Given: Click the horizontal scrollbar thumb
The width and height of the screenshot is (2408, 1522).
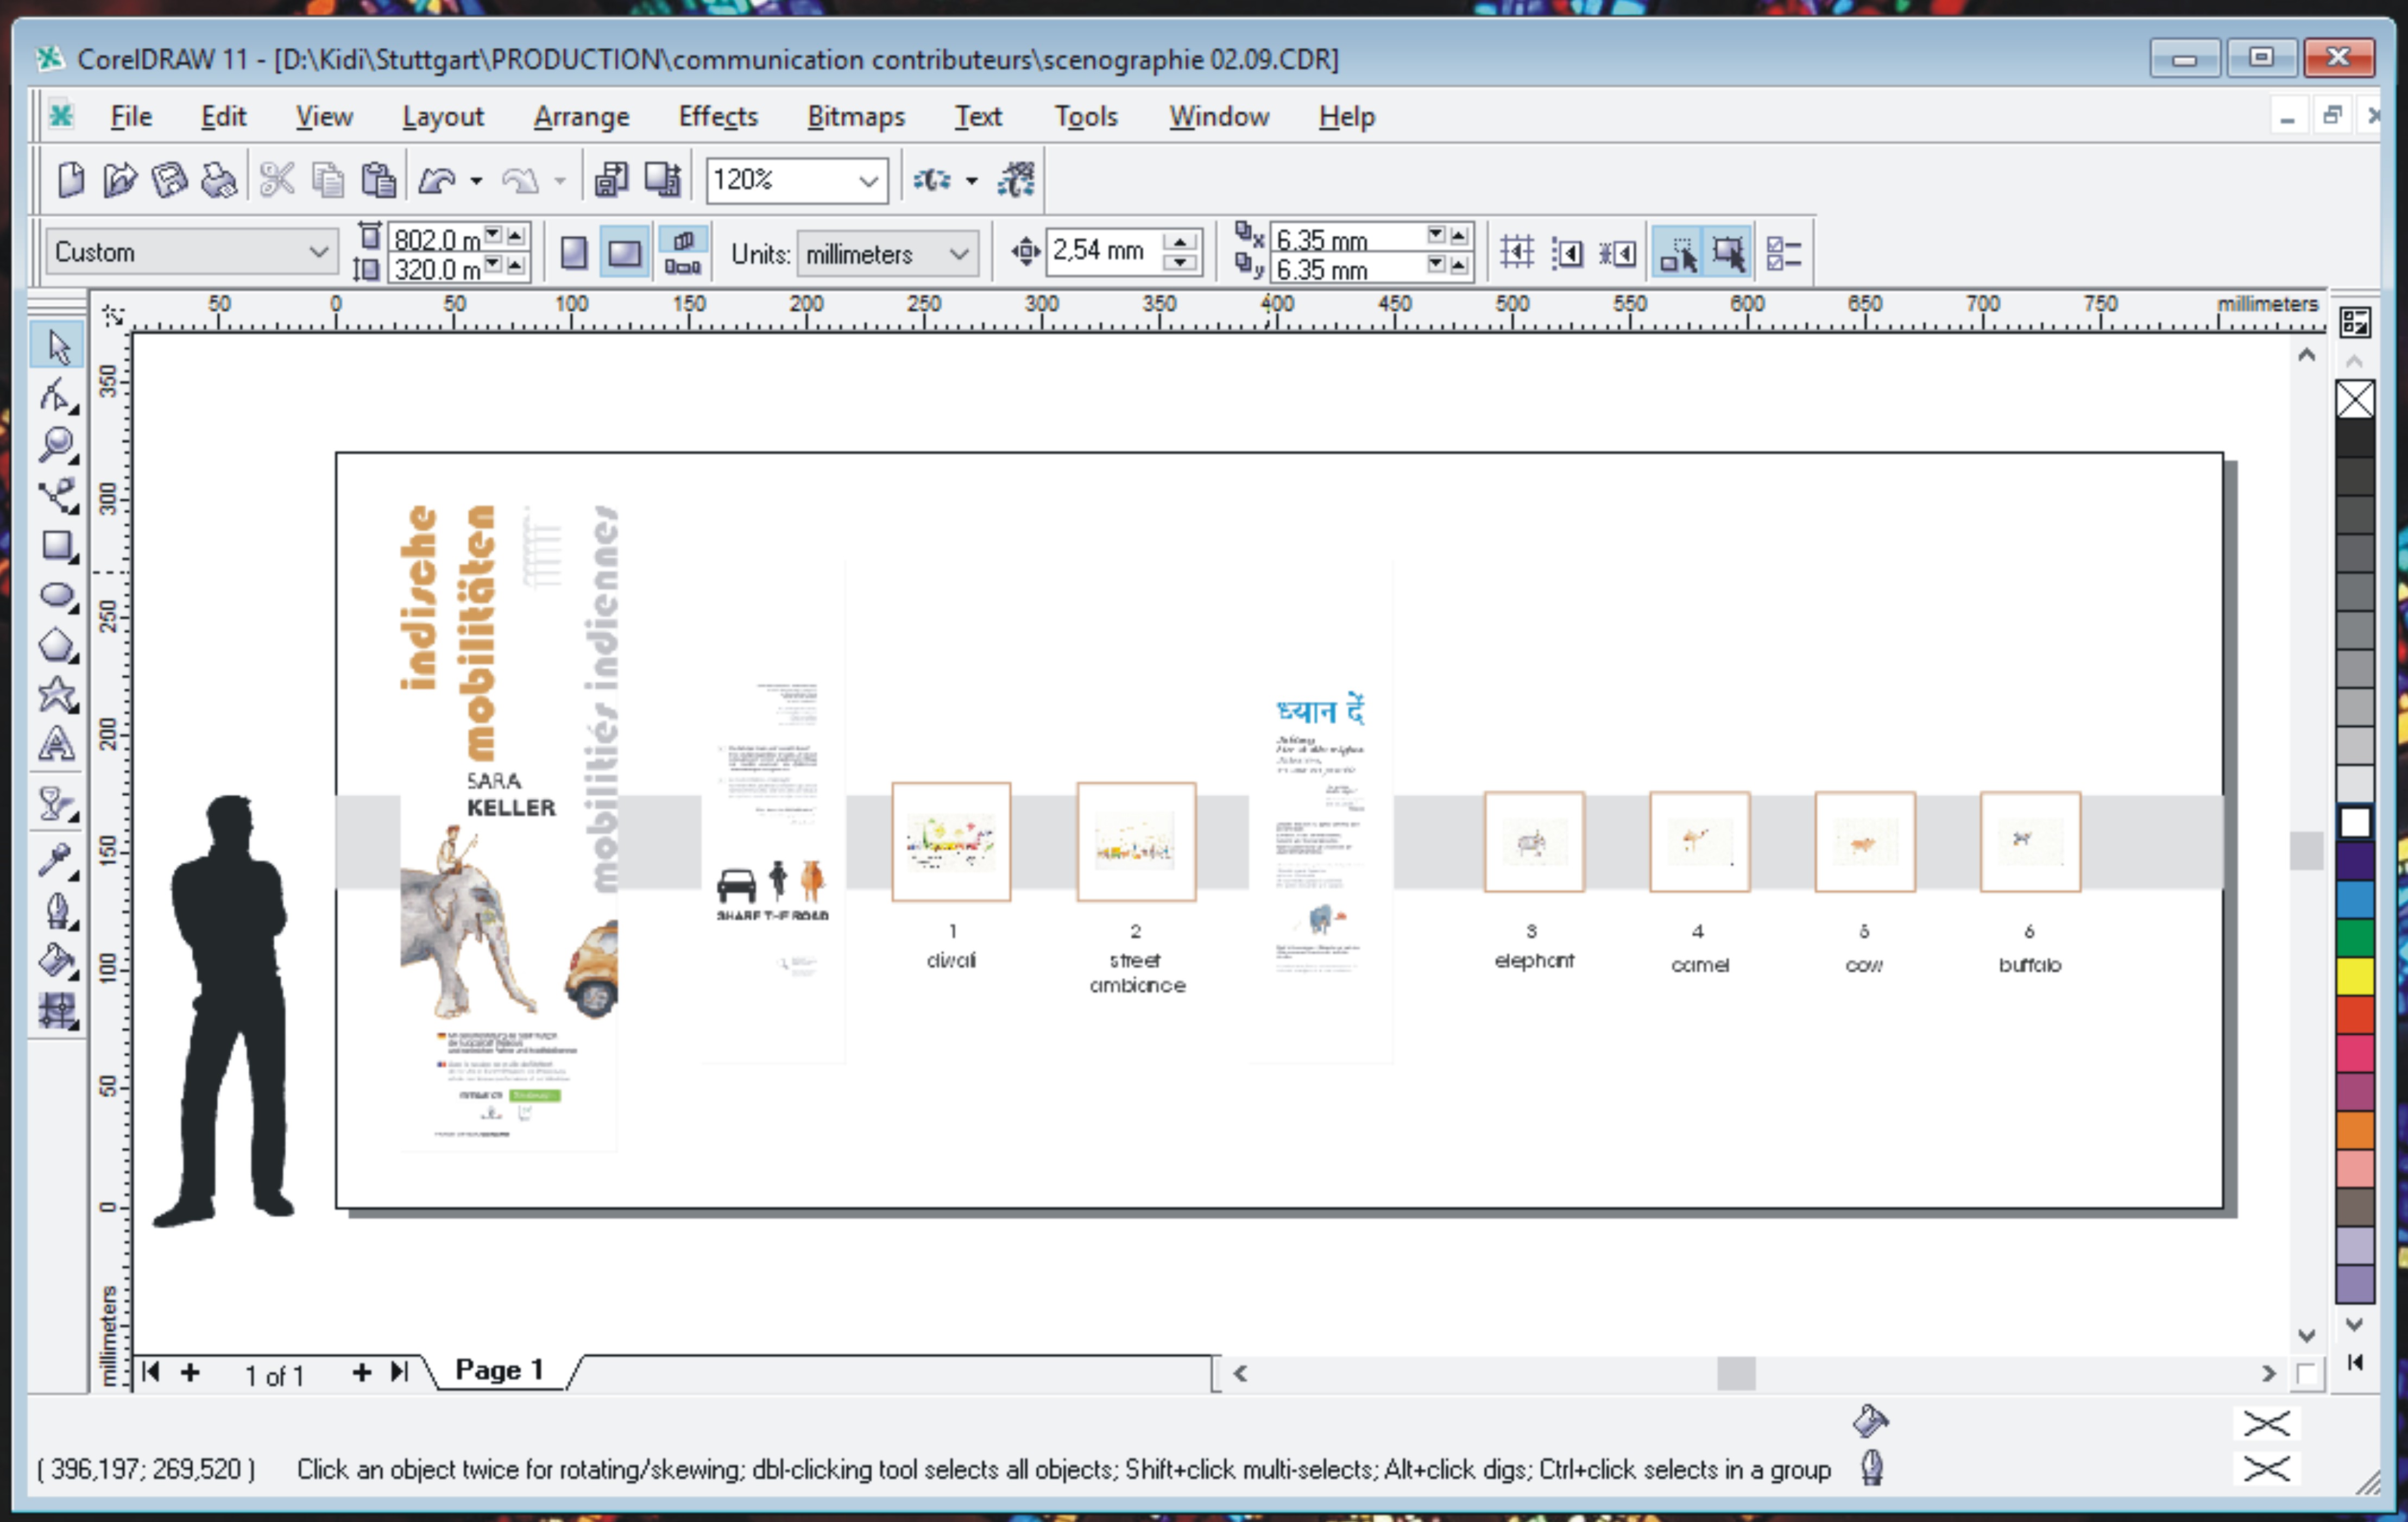Looking at the screenshot, I should pyautogui.click(x=1736, y=1373).
